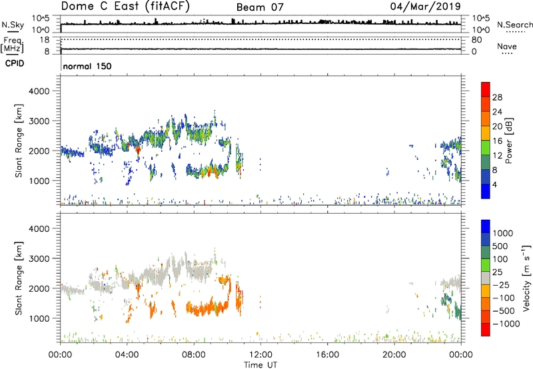533x369 pixels.
Task: Click the '4000' tick of the power panel
Action: click(39, 91)
